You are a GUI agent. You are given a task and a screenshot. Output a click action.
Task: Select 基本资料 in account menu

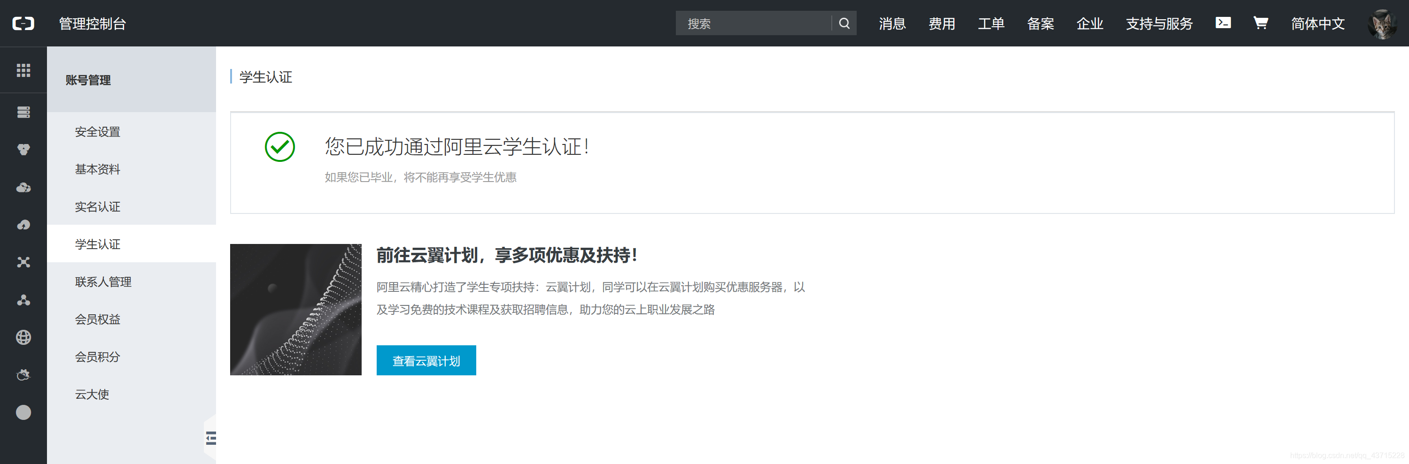tap(132, 169)
